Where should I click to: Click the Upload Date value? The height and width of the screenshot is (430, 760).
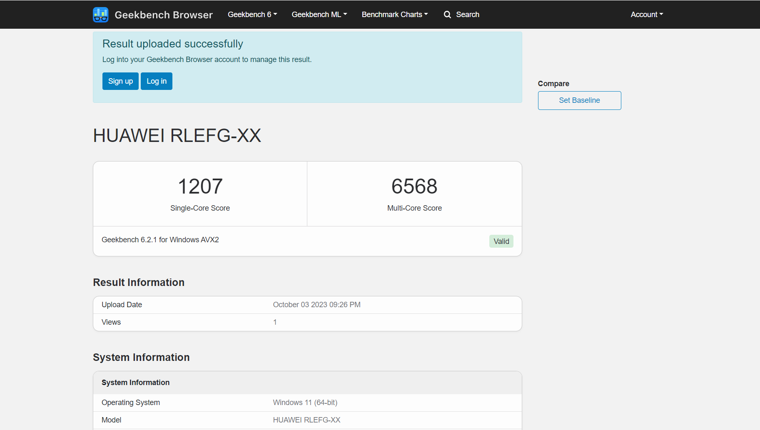(316, 305)
